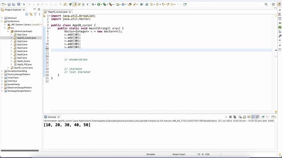The width and height of the screenshot is (282, 158).
Task: Close the Console view tab
Action: (59, 117)
